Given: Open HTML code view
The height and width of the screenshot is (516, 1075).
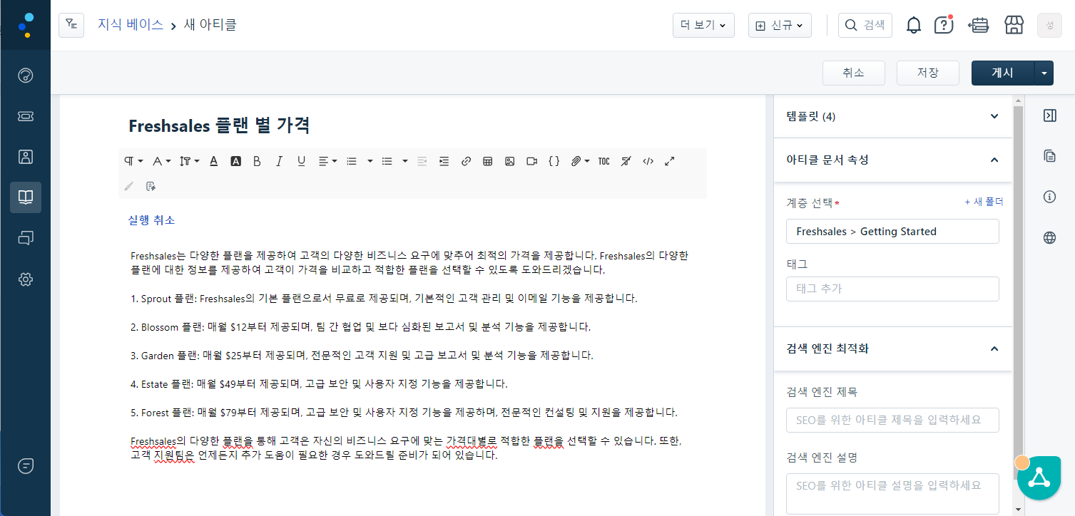Looking at the screenshot, I should click(x=648, y=161).
